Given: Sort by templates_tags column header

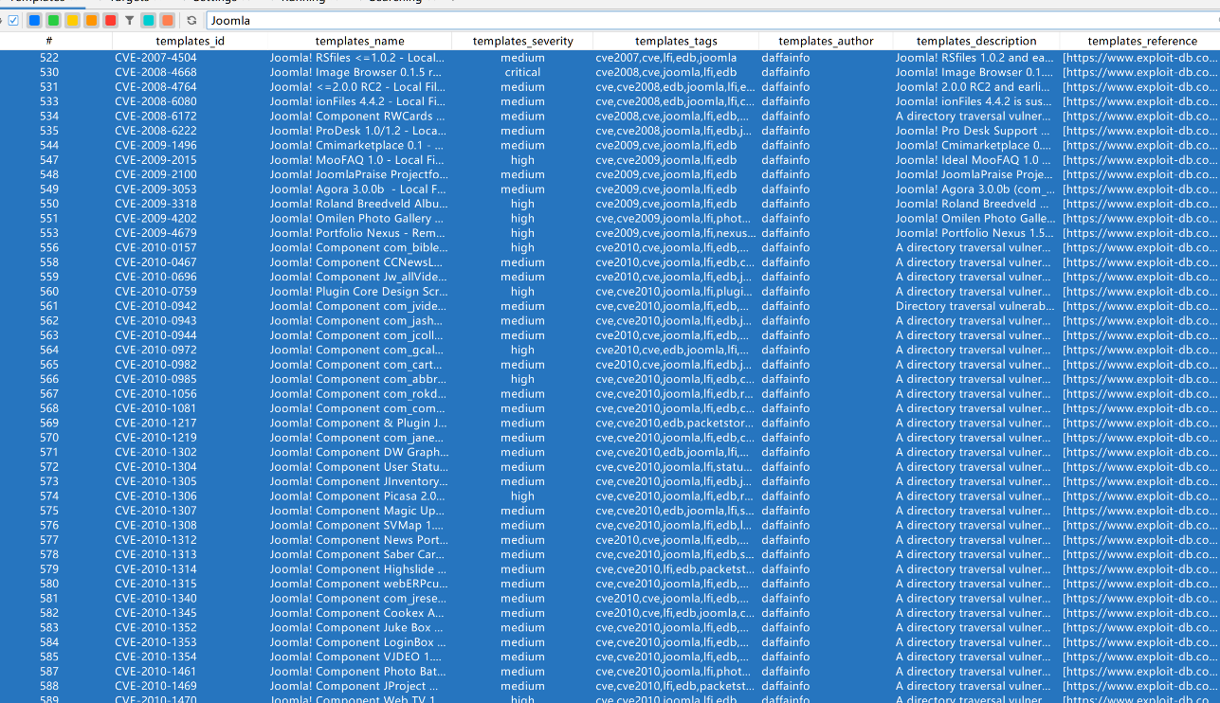Looking at the screenshot, I should click(x=676, y=41).
